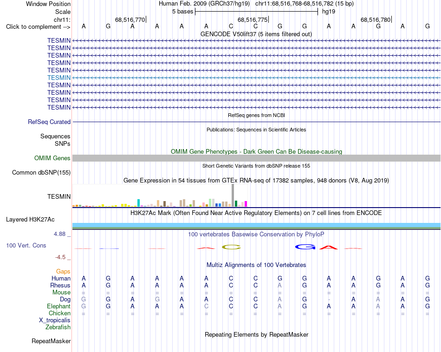Viewport: 441px width, 352px height.
Task: Click the blue G in PhyloP conservation logo
Action: click(305, 247)
